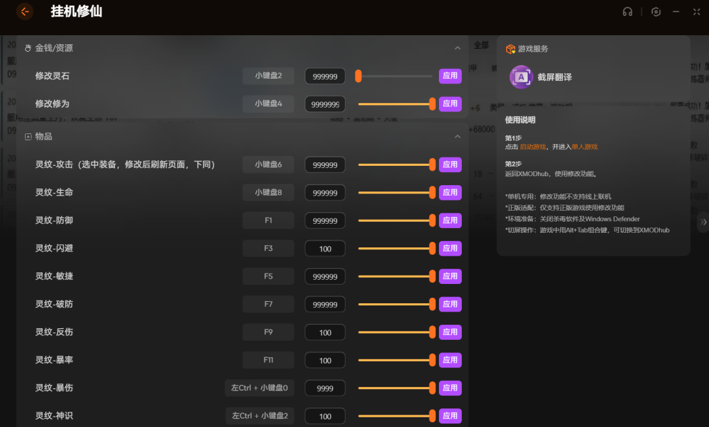The height and width of the screenshot is (427, 709).
Task: Click the double-arrow icon at right edge
Action: pos(703,222)
